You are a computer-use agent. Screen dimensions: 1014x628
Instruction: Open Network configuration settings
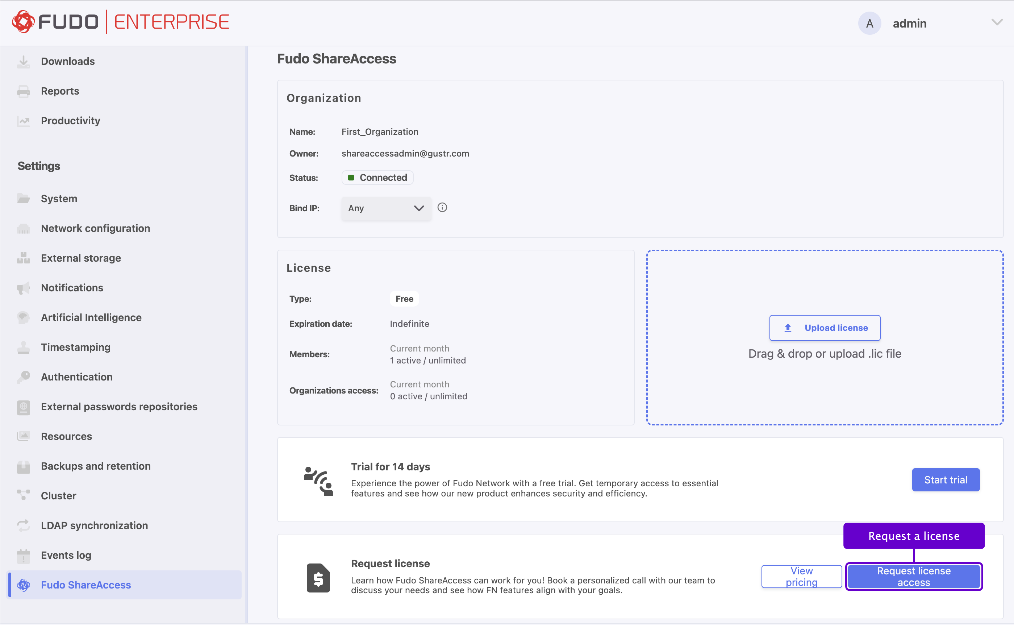click(96, 228)
